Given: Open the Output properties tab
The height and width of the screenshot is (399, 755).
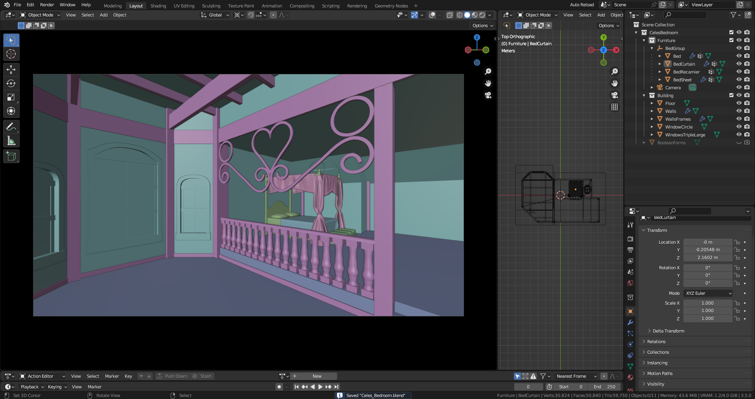Looking at the screenshot, I should (x=630, y=250).
